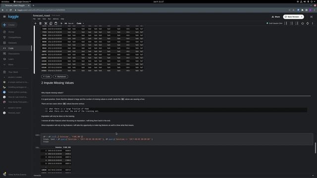Click the code cell with df.query
Screen dimensions: 317x178
(x=177, y=139)
